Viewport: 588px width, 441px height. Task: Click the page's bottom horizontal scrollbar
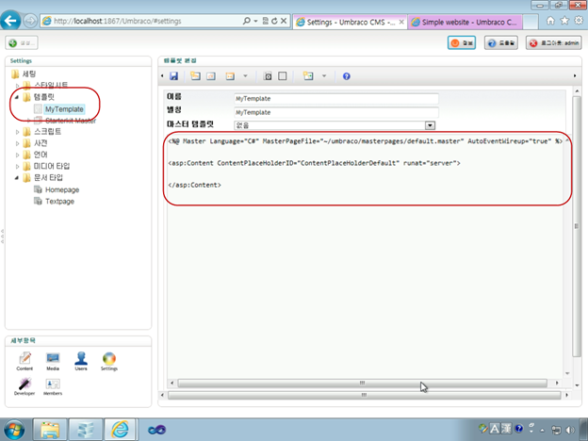click(x=364, y=395)
